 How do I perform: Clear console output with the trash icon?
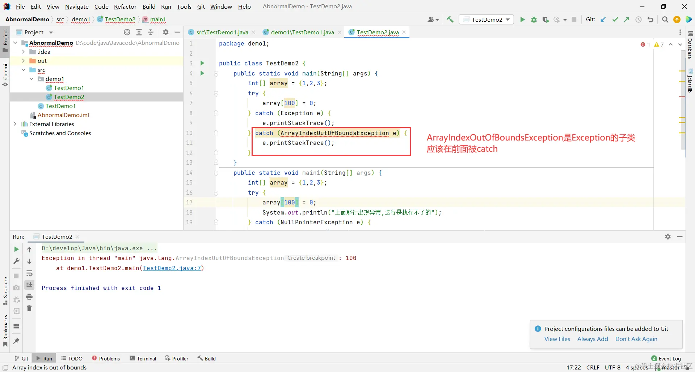tap(29, 308)
